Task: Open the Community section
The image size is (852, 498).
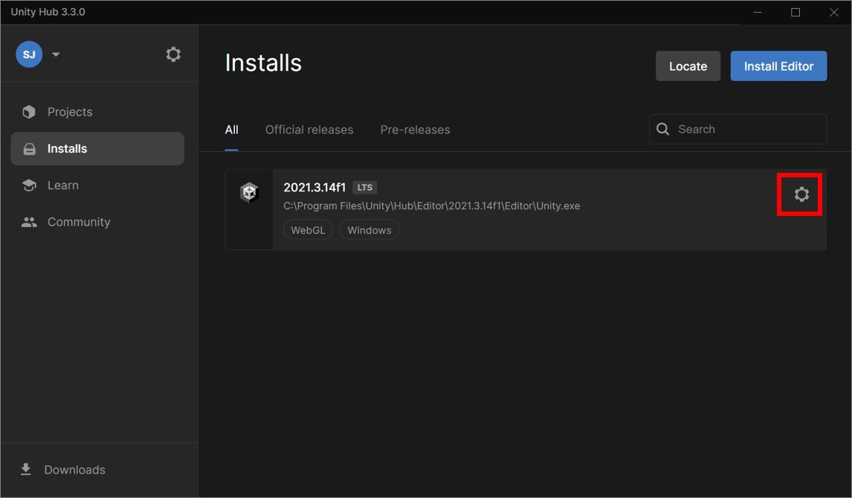Action: 97,222
